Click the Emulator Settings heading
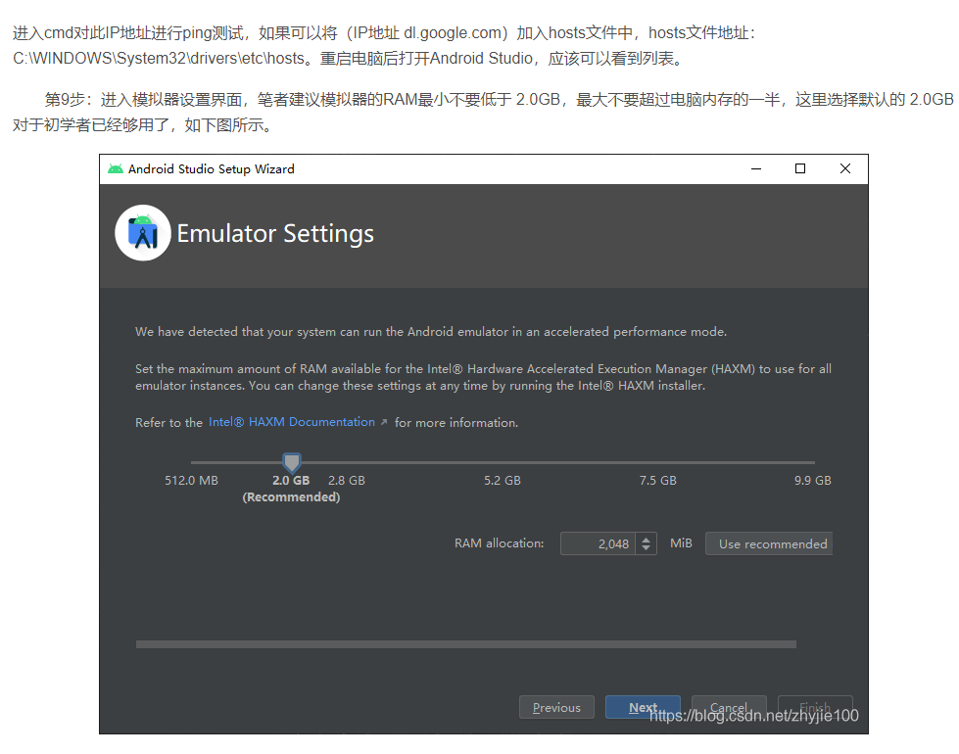 275,234
